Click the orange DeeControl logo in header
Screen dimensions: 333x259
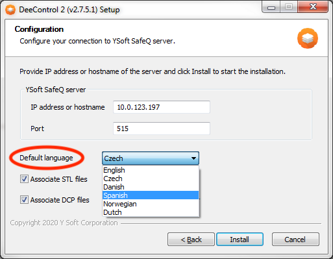pos(308,38)
